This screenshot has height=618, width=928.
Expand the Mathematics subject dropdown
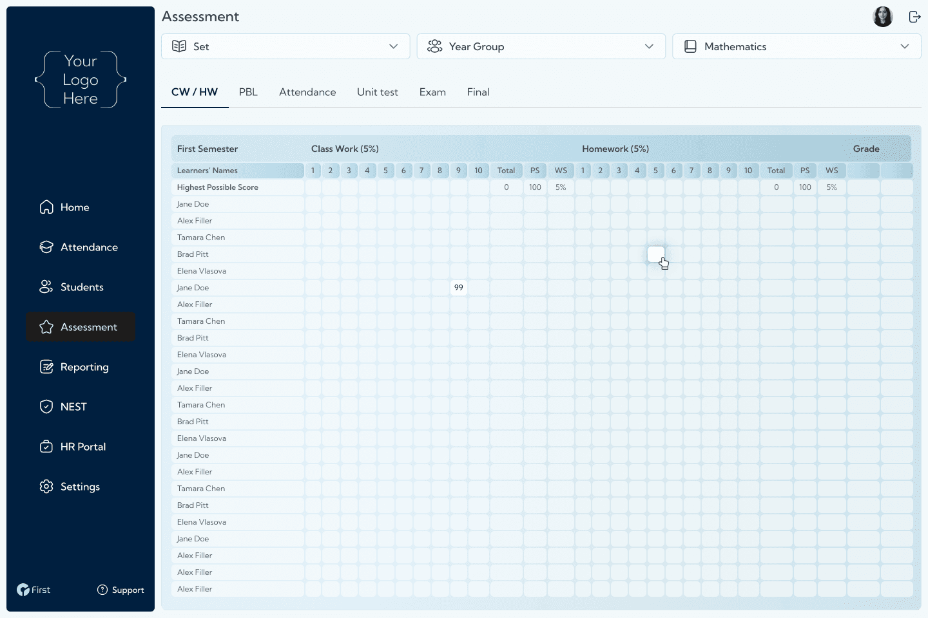[904, 46]
